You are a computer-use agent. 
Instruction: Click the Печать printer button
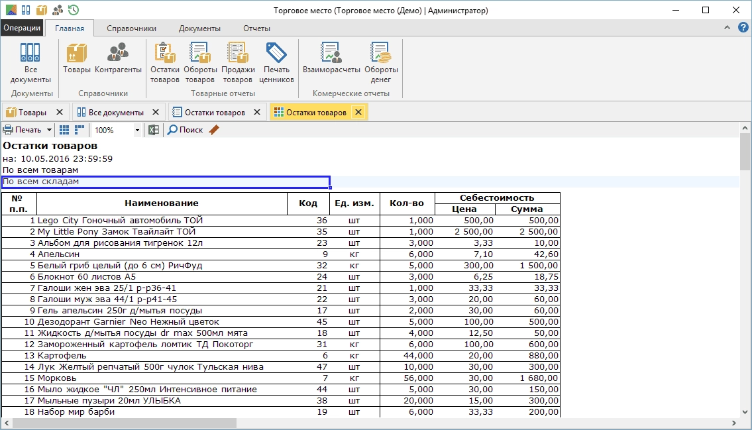(23, 130)
